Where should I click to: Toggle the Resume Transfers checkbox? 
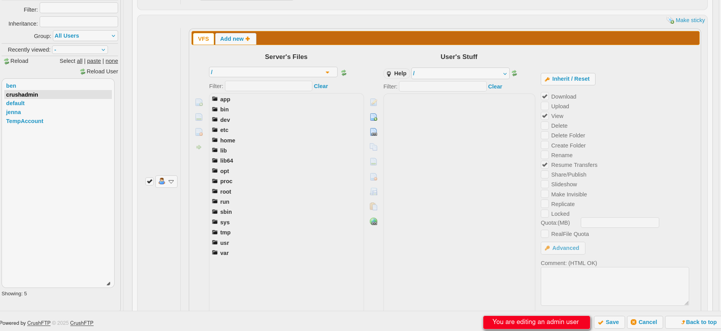pos(545,165)
